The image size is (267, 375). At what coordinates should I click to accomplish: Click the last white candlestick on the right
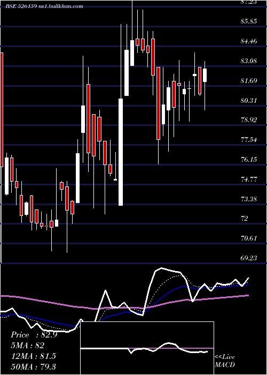coord(205,75)
